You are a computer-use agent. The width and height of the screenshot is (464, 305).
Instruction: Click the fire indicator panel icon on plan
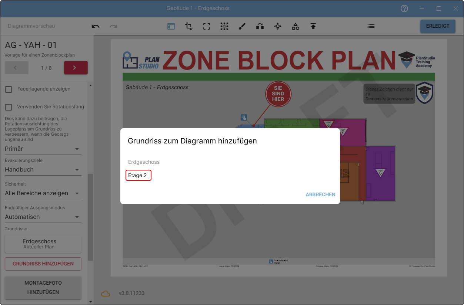click(244, 117)
